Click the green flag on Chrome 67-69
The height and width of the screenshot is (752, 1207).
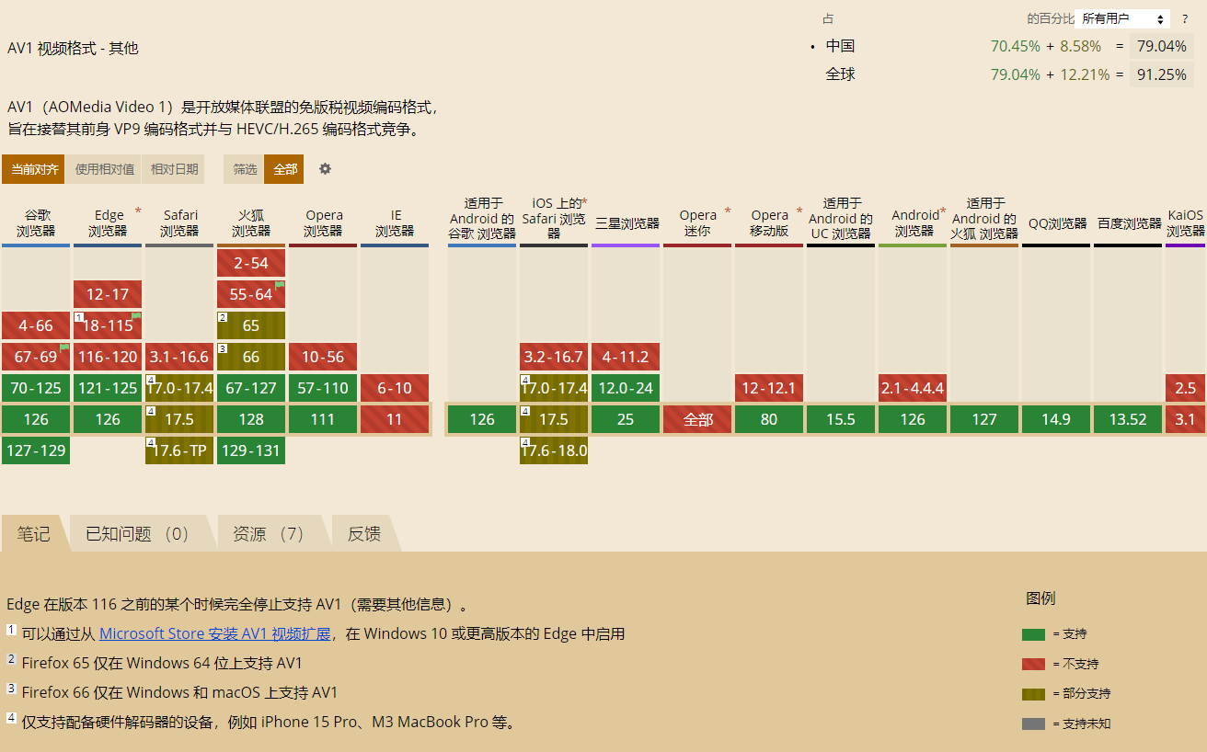point(64,348)
